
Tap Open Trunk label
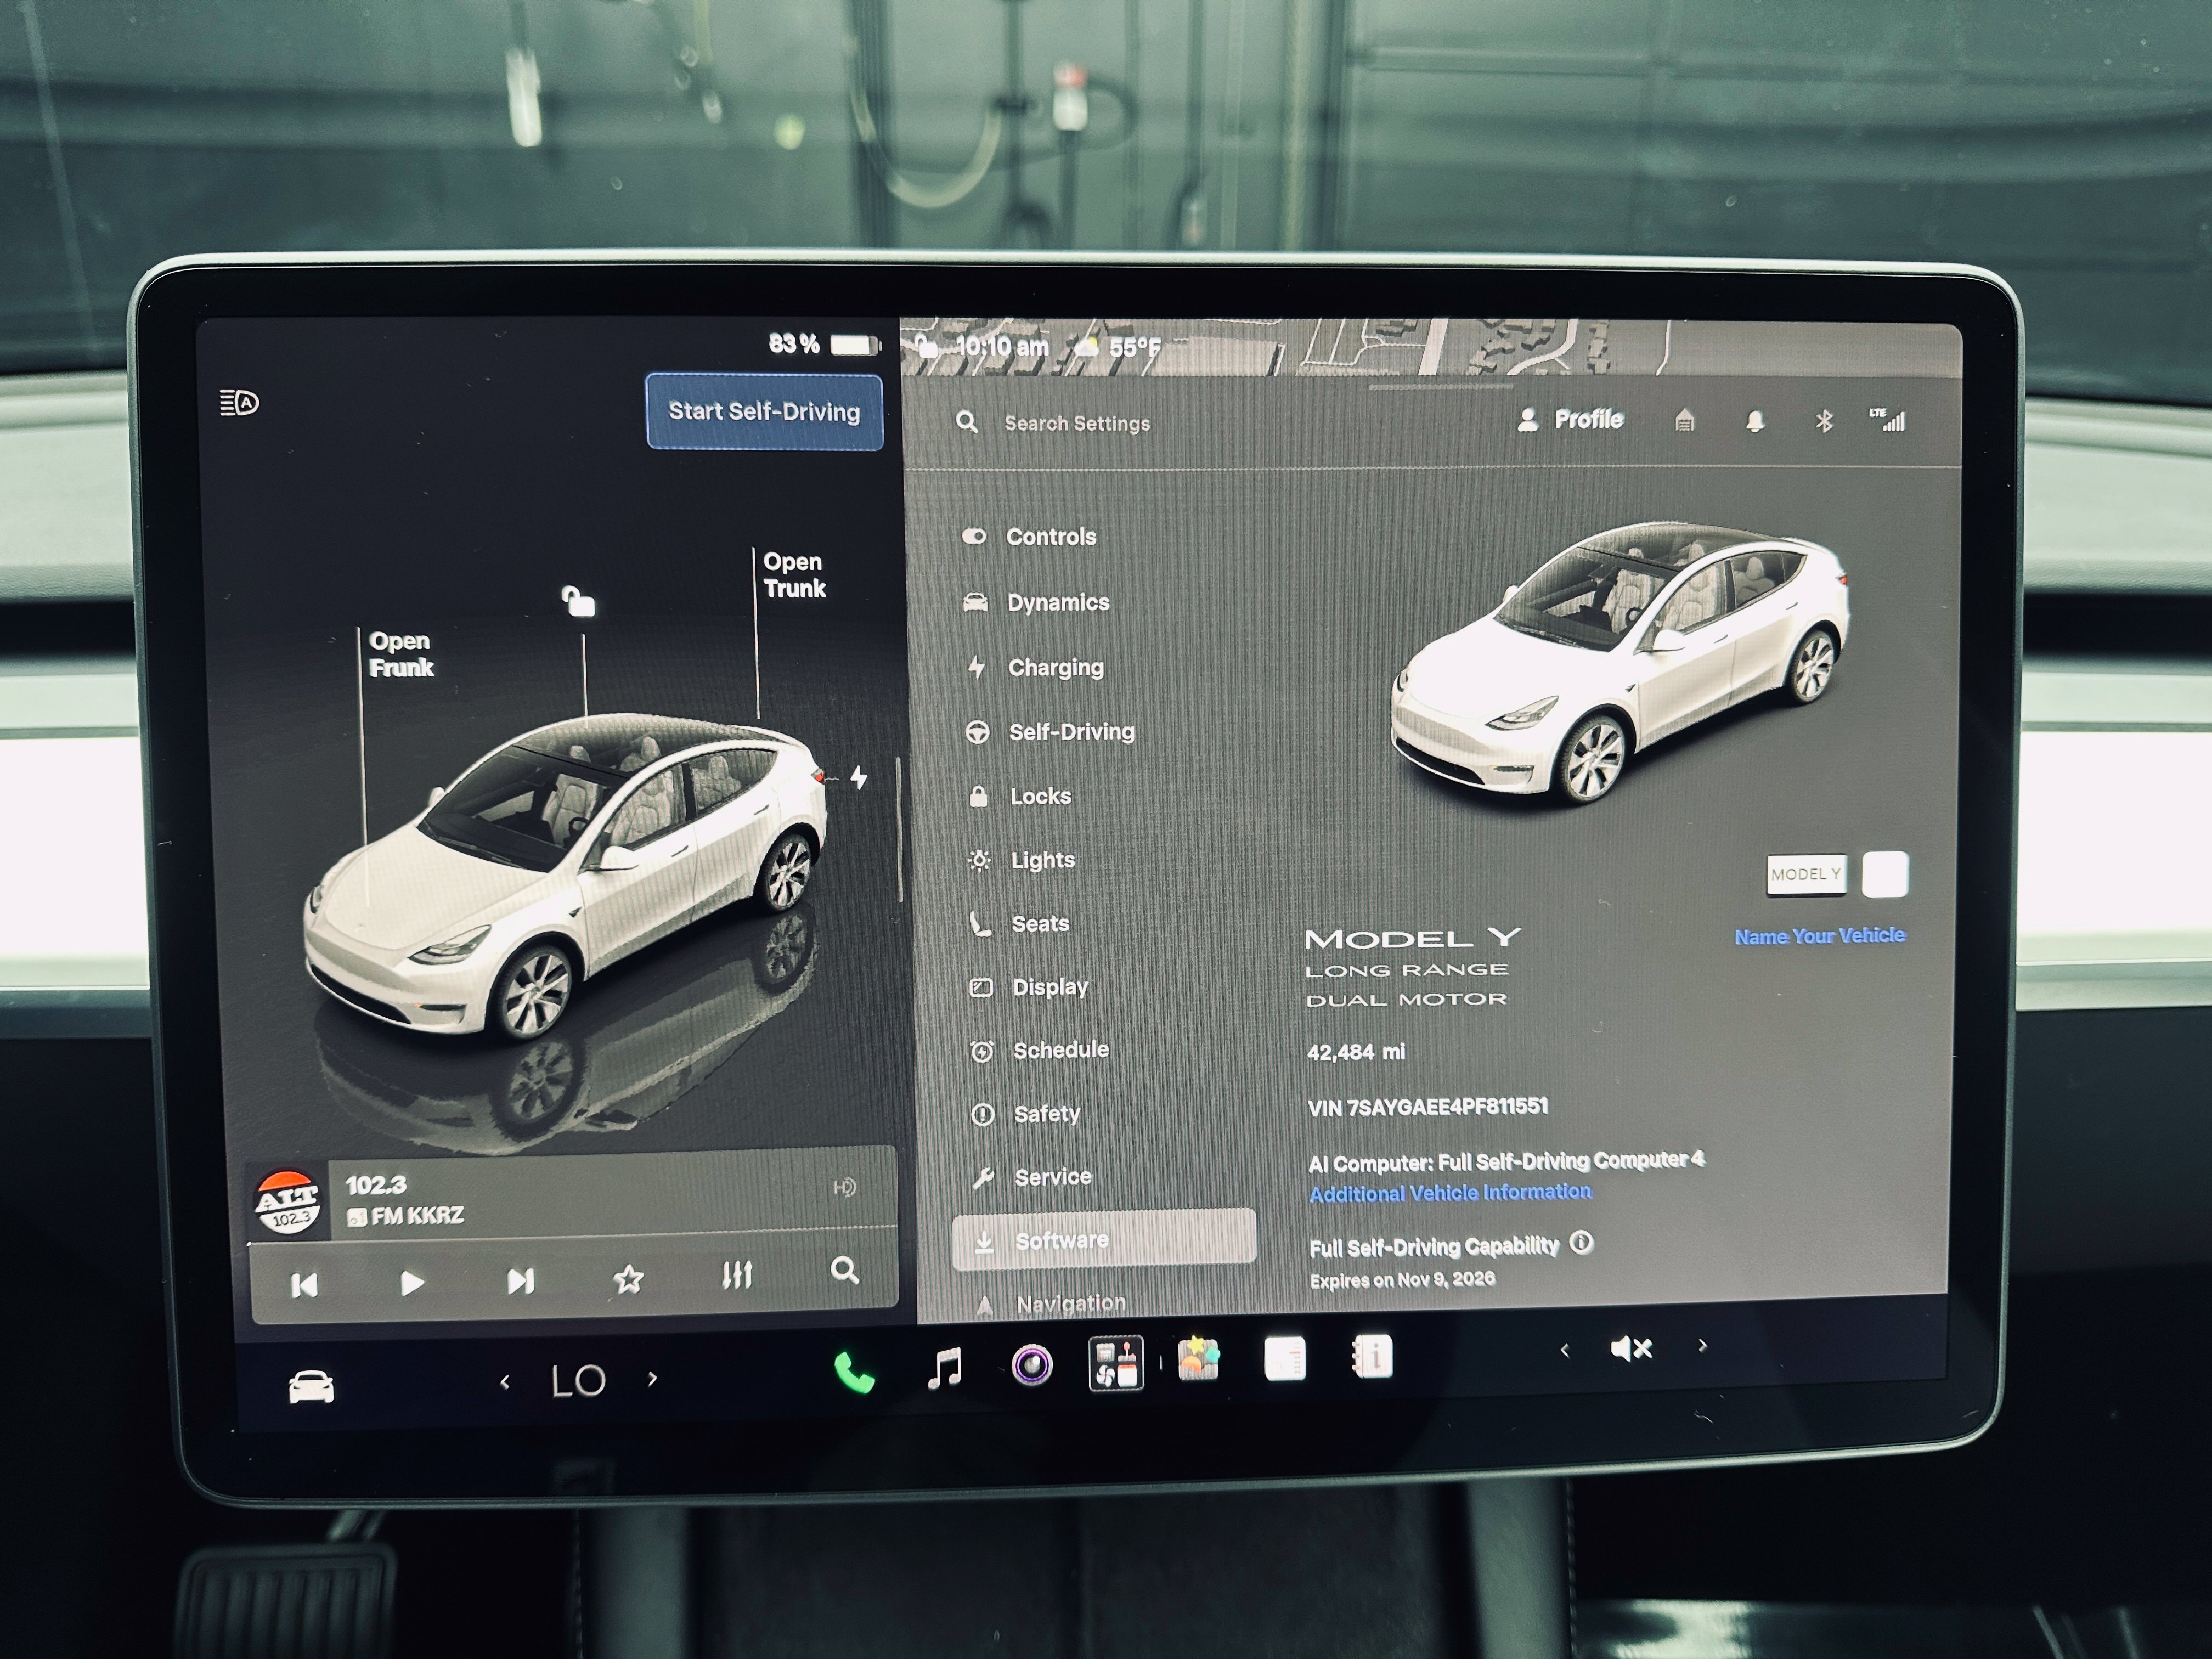(794, 575)
